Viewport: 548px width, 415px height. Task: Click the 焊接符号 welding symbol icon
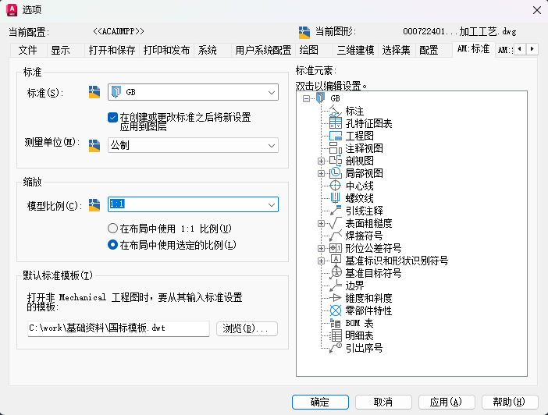pos(336,236)
